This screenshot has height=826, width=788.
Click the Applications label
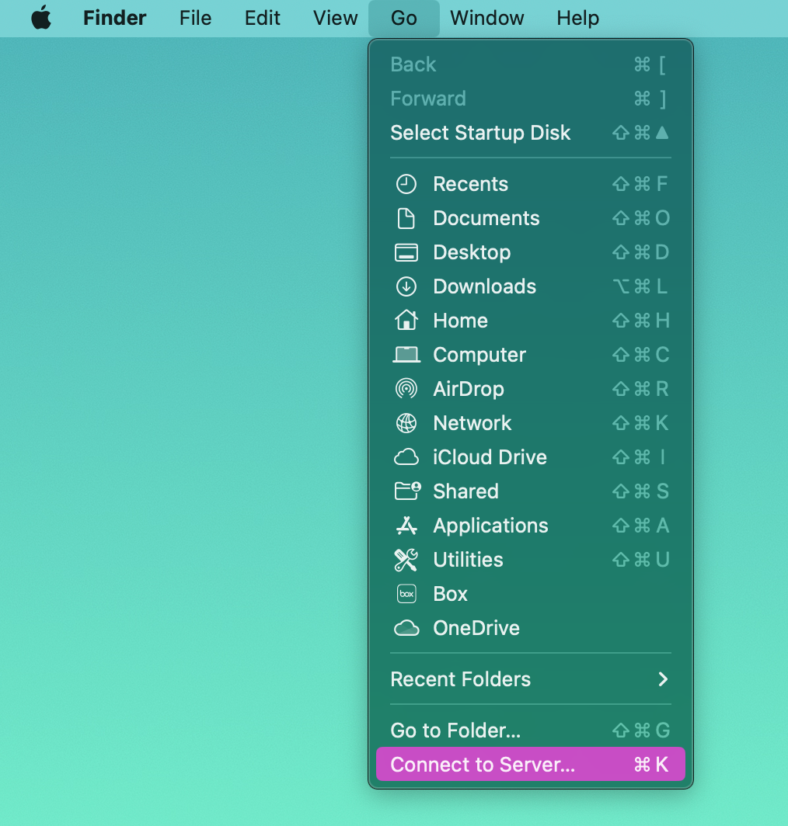pos(490,526)
